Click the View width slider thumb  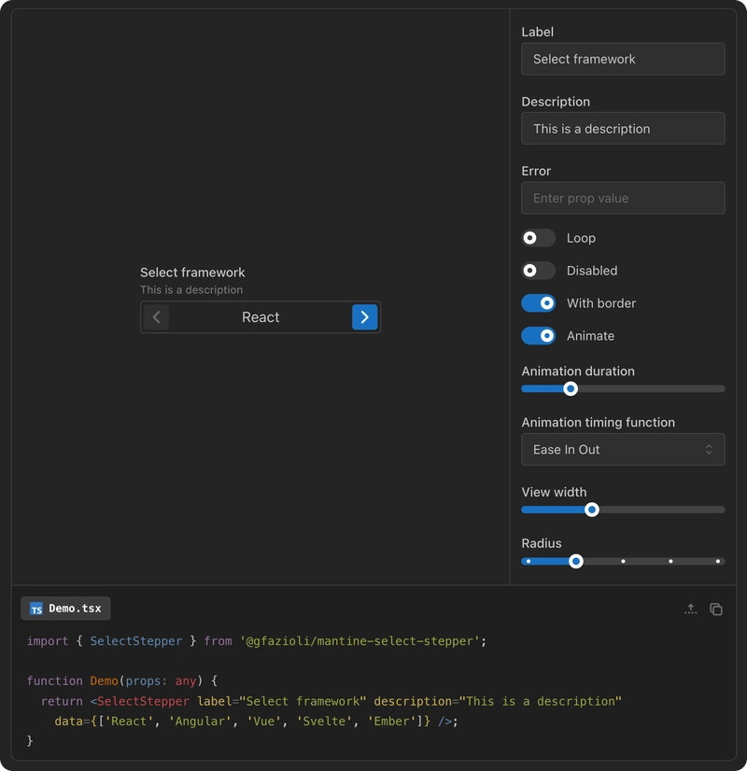592,510
